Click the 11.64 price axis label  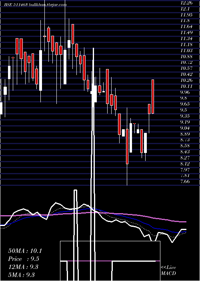tap(186, 26)
